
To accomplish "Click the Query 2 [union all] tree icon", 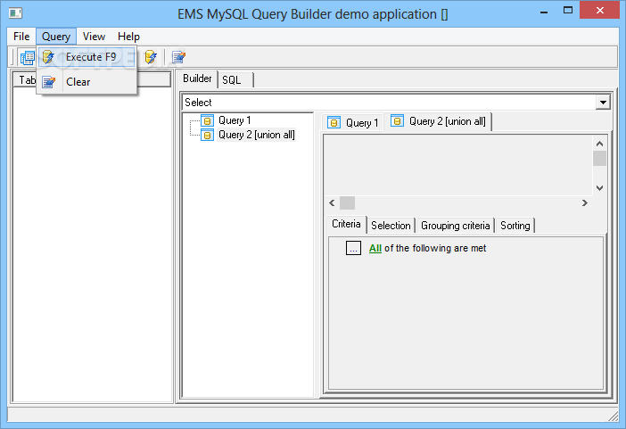I will coord(207,135).
